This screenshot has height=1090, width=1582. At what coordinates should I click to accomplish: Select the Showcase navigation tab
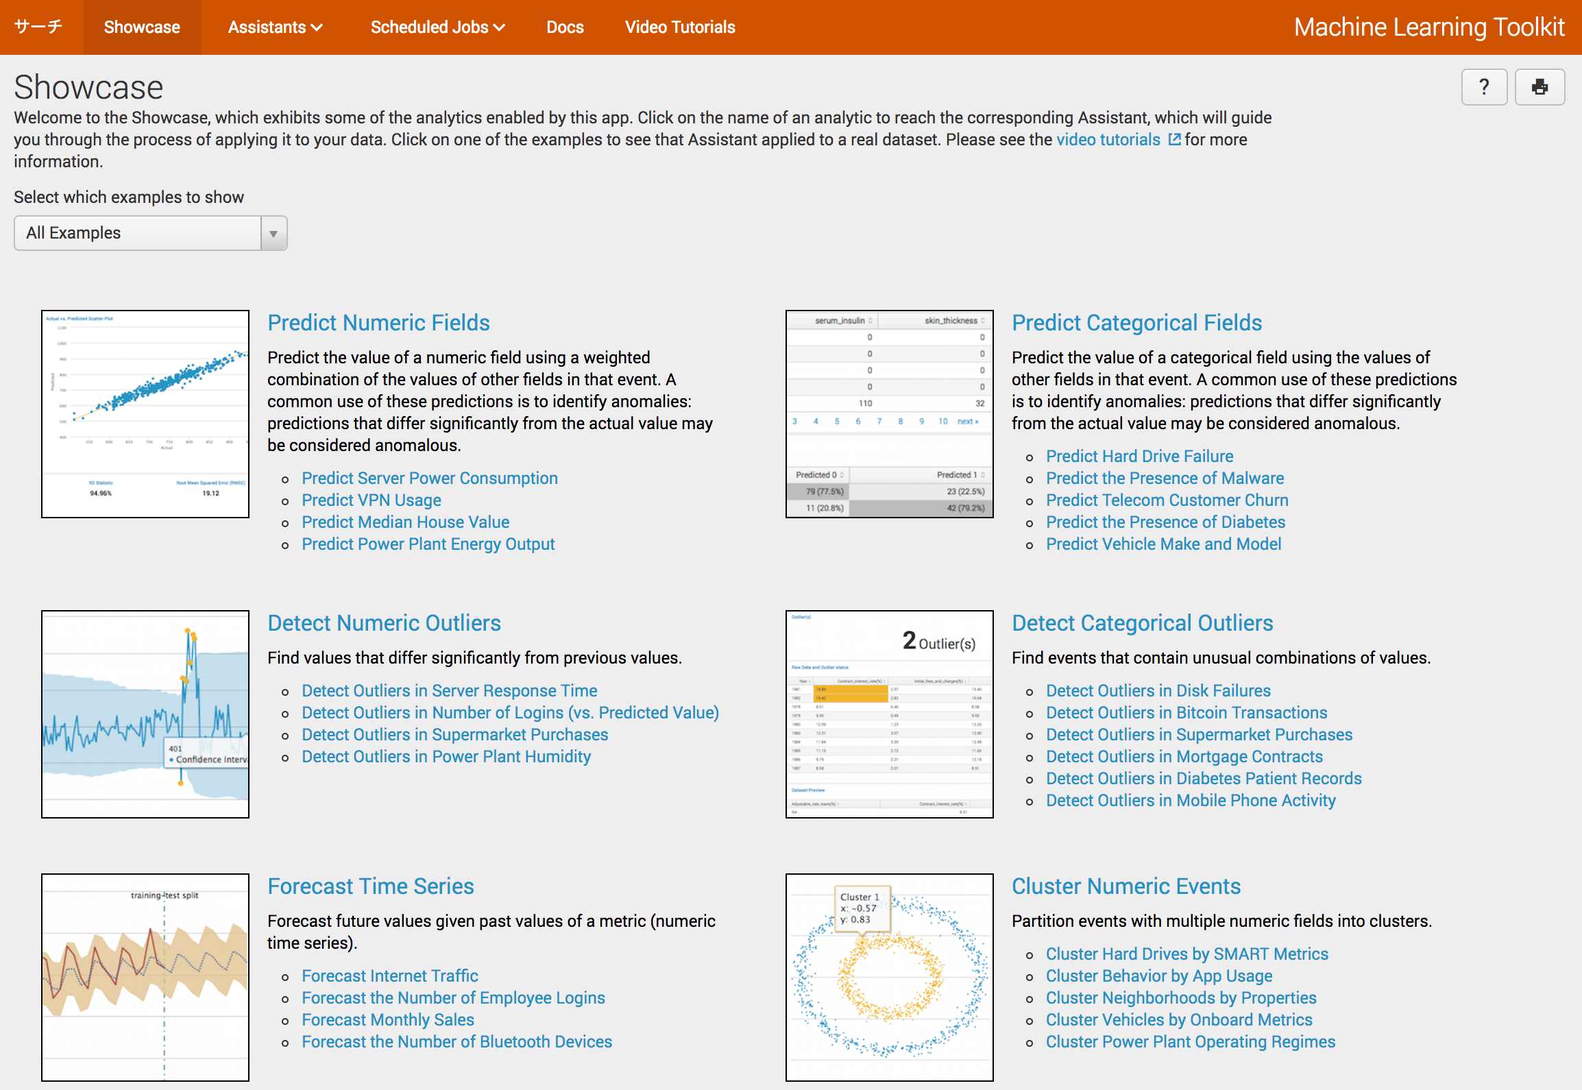tap(142, 27)
